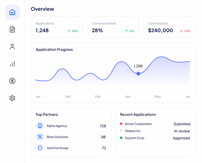Click the green status dot for Soylent Corp.

pyautogui.click(x=121, y=138)
